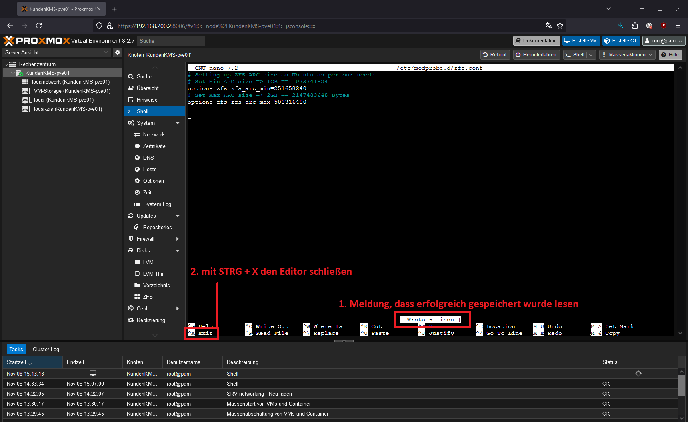Screen dimensions: 688x422
Task: Click the bookmark star in address bar
Action: (x=560, y=26)
